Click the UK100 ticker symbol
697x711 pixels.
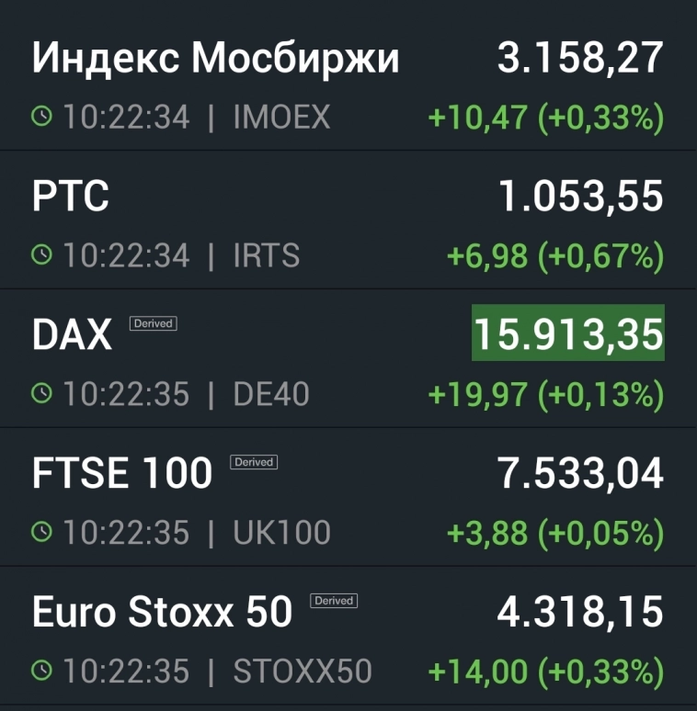coord(281,533)
